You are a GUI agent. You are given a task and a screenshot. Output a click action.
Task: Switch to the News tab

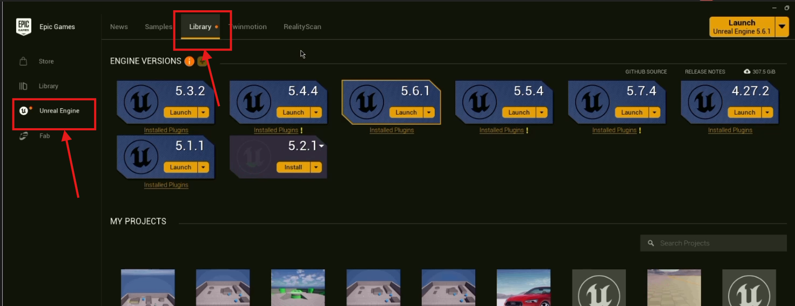119,27
